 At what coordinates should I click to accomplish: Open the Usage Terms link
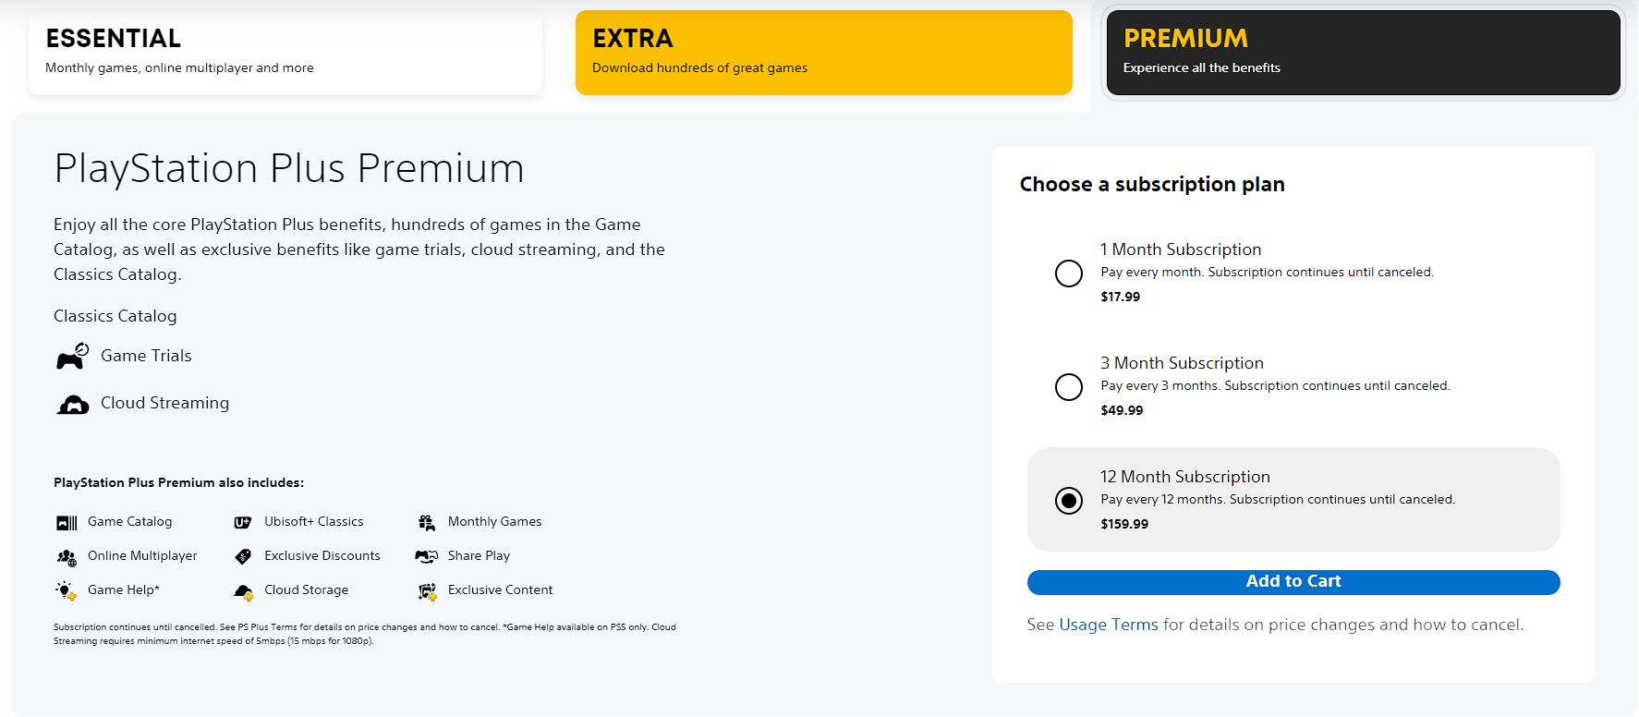(x=1108, y=625)
